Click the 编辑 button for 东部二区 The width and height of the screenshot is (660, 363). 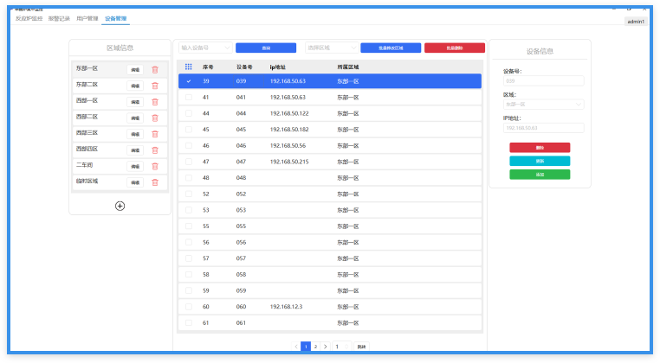pyautogui.click(x=135, y=86)
